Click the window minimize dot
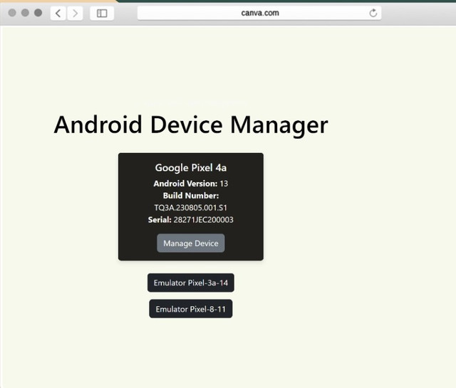 click(x=25, y=13)
